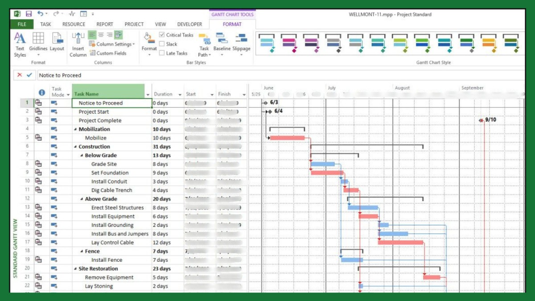Screen dimensions: 535x301
Task: Click the Redo arrow icon
Action: click(x=56, y=14)
